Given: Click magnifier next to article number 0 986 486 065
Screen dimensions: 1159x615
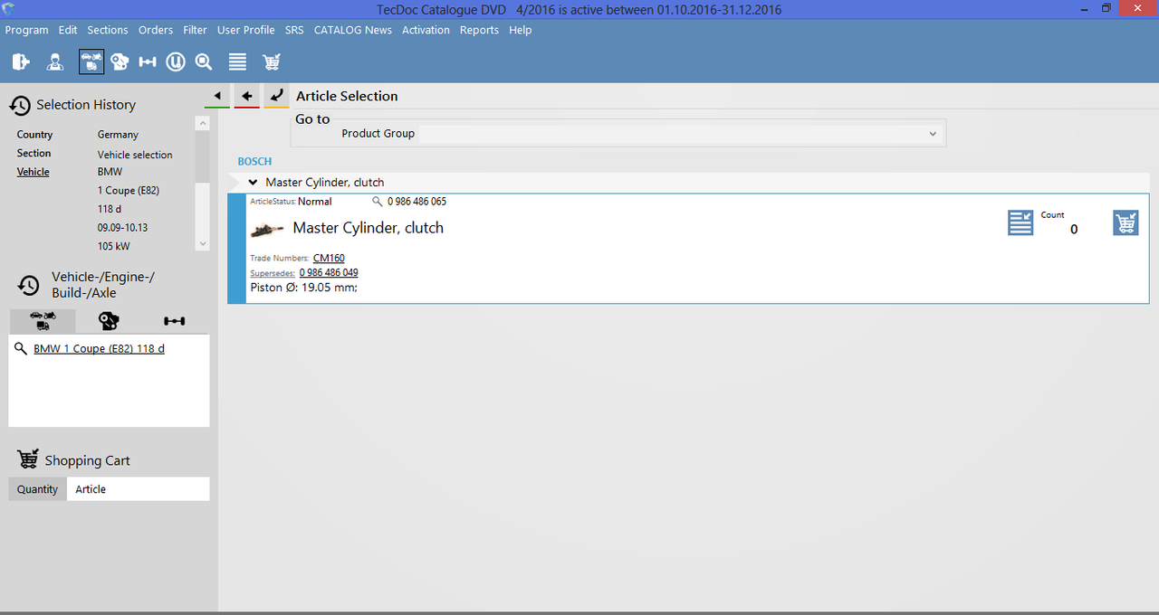Looking at the screenshot, I should click(x=378, y=202).
